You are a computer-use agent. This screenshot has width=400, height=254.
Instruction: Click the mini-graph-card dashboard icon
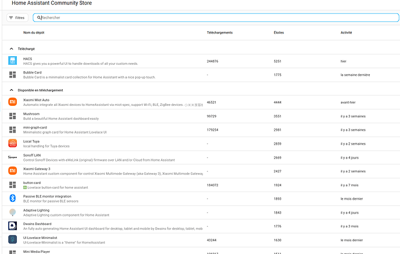click(x=13, y=130)
